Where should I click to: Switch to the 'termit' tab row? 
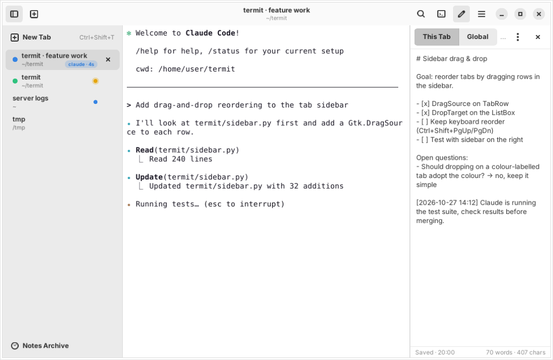tap(62, 81)
